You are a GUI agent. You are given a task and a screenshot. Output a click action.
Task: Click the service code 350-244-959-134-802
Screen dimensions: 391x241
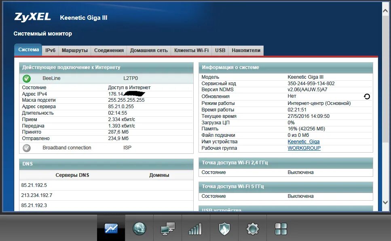tap(311, 84)
